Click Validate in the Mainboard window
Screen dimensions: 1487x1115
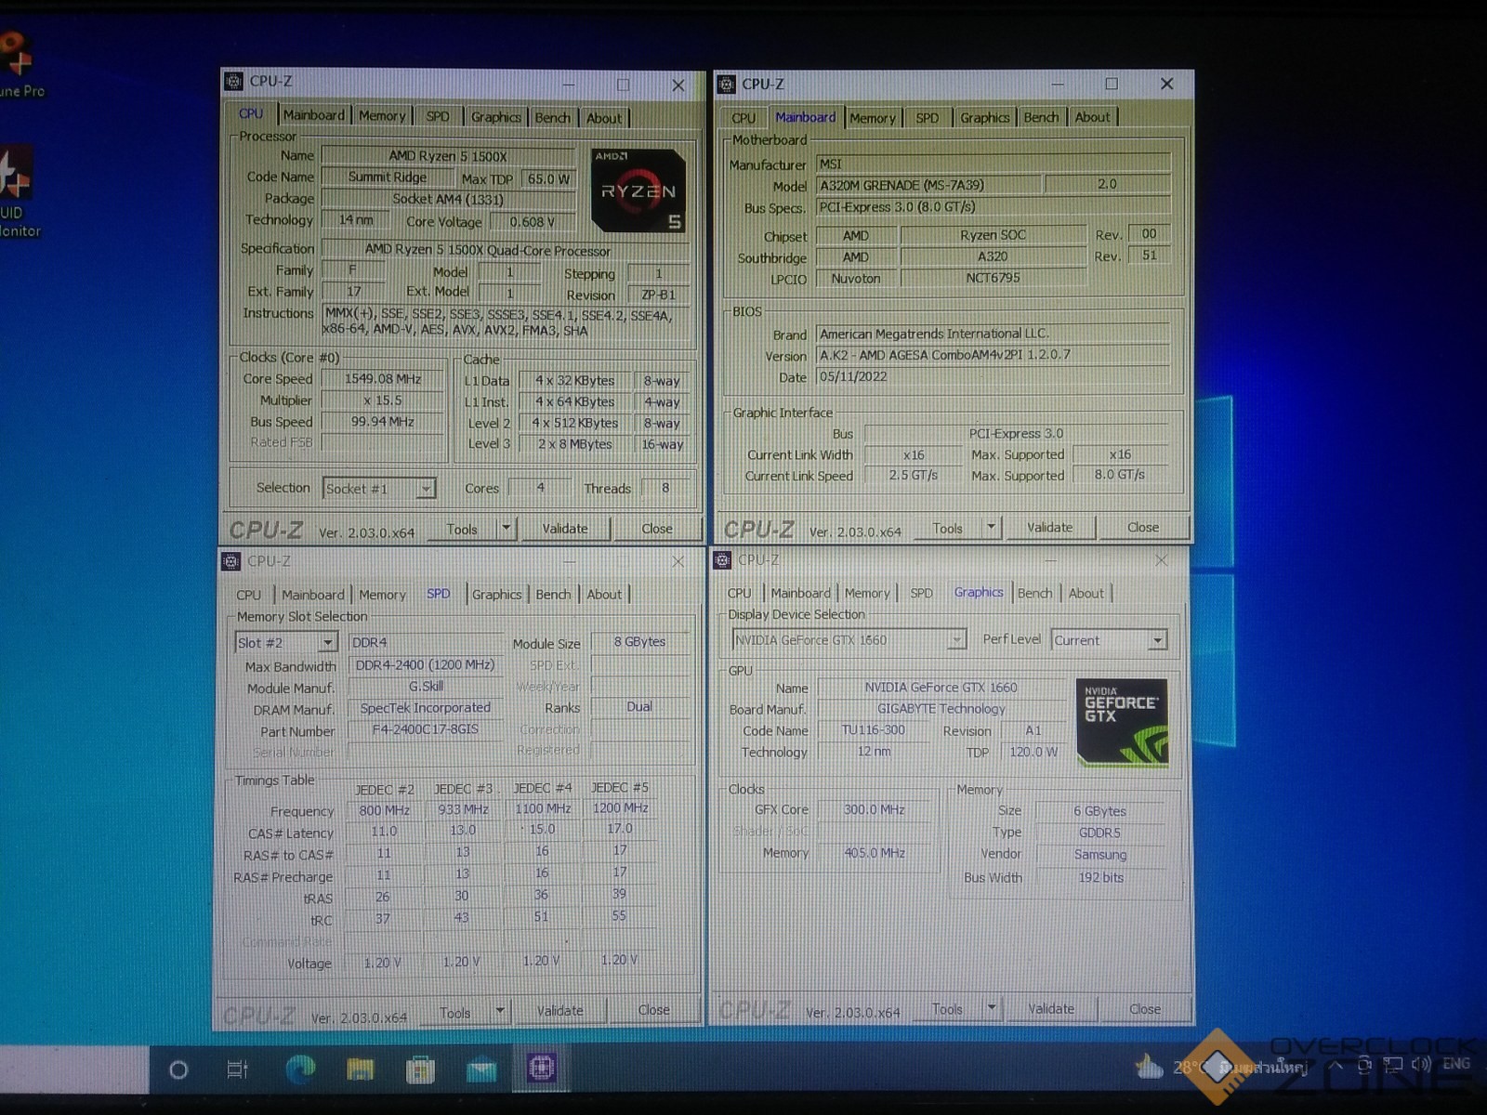click(1049, 527)
